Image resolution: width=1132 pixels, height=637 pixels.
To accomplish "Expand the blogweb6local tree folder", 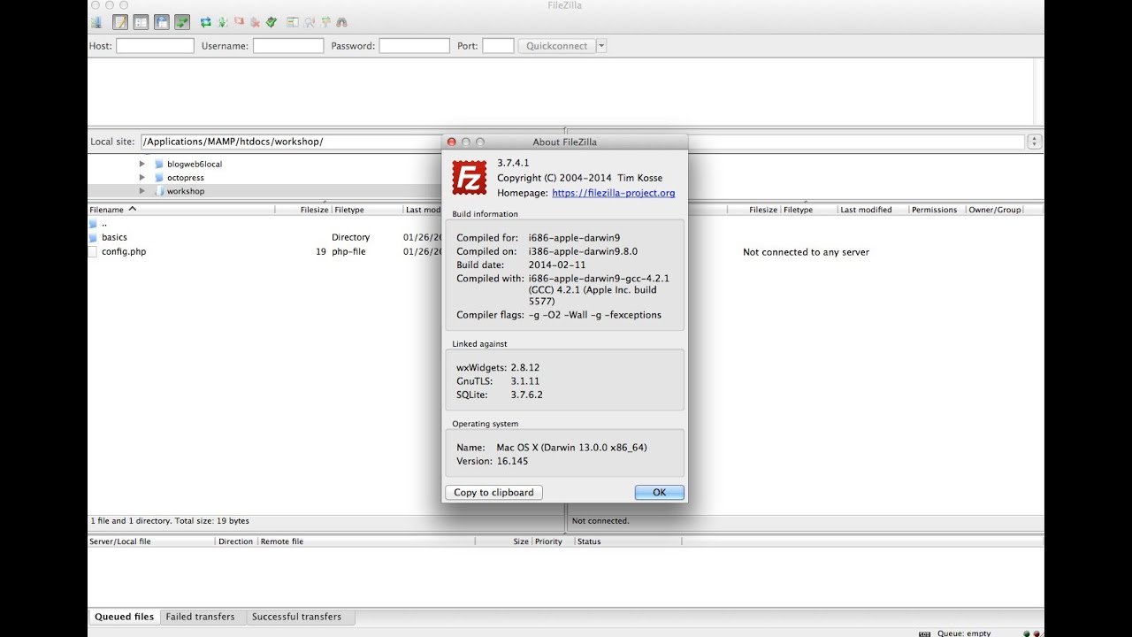I will pyautogui.click(x=142, y=164).
